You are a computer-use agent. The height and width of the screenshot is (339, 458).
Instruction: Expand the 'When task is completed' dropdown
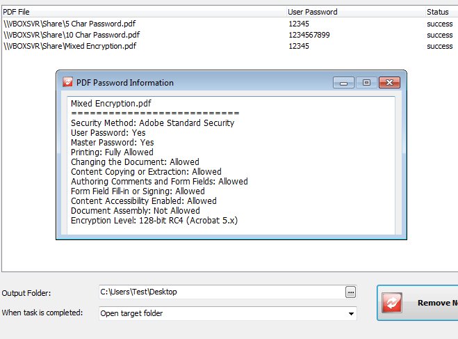click(351, 313)
